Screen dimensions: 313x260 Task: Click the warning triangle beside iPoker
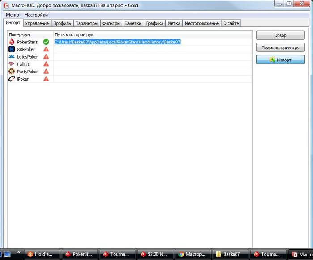[46, 79]
